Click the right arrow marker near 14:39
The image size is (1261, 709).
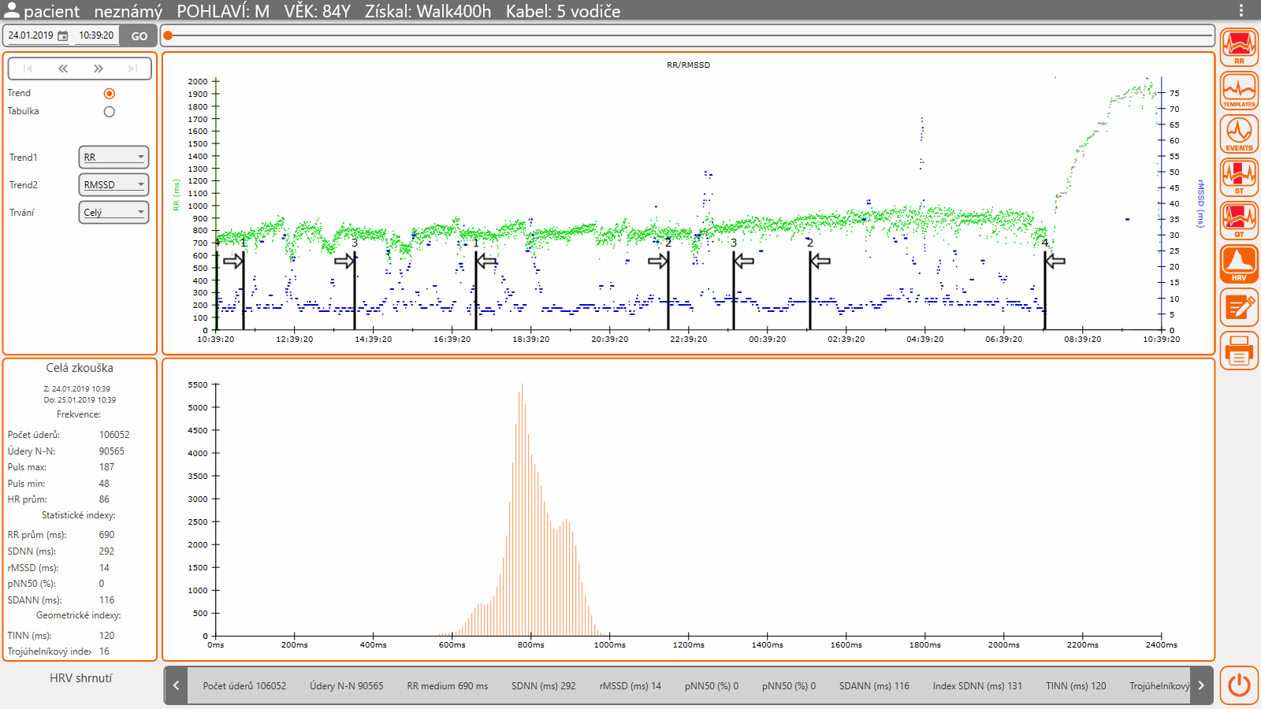(344, 261)
